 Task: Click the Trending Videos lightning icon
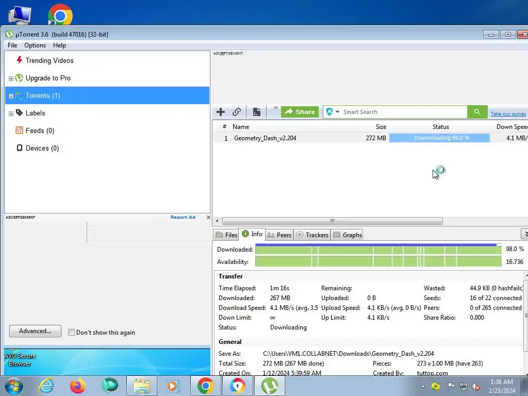click(20, 60)
